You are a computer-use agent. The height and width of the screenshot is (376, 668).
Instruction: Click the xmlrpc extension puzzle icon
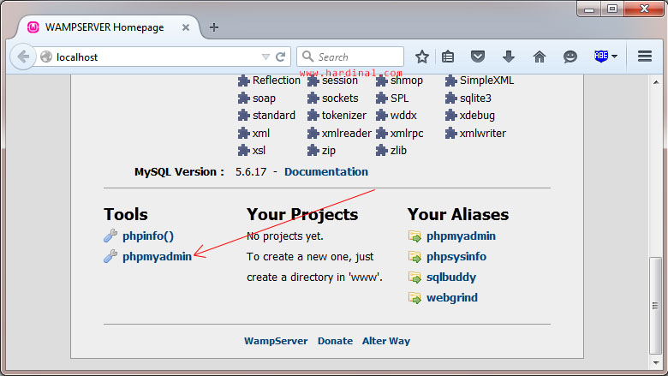click(381, 134)
